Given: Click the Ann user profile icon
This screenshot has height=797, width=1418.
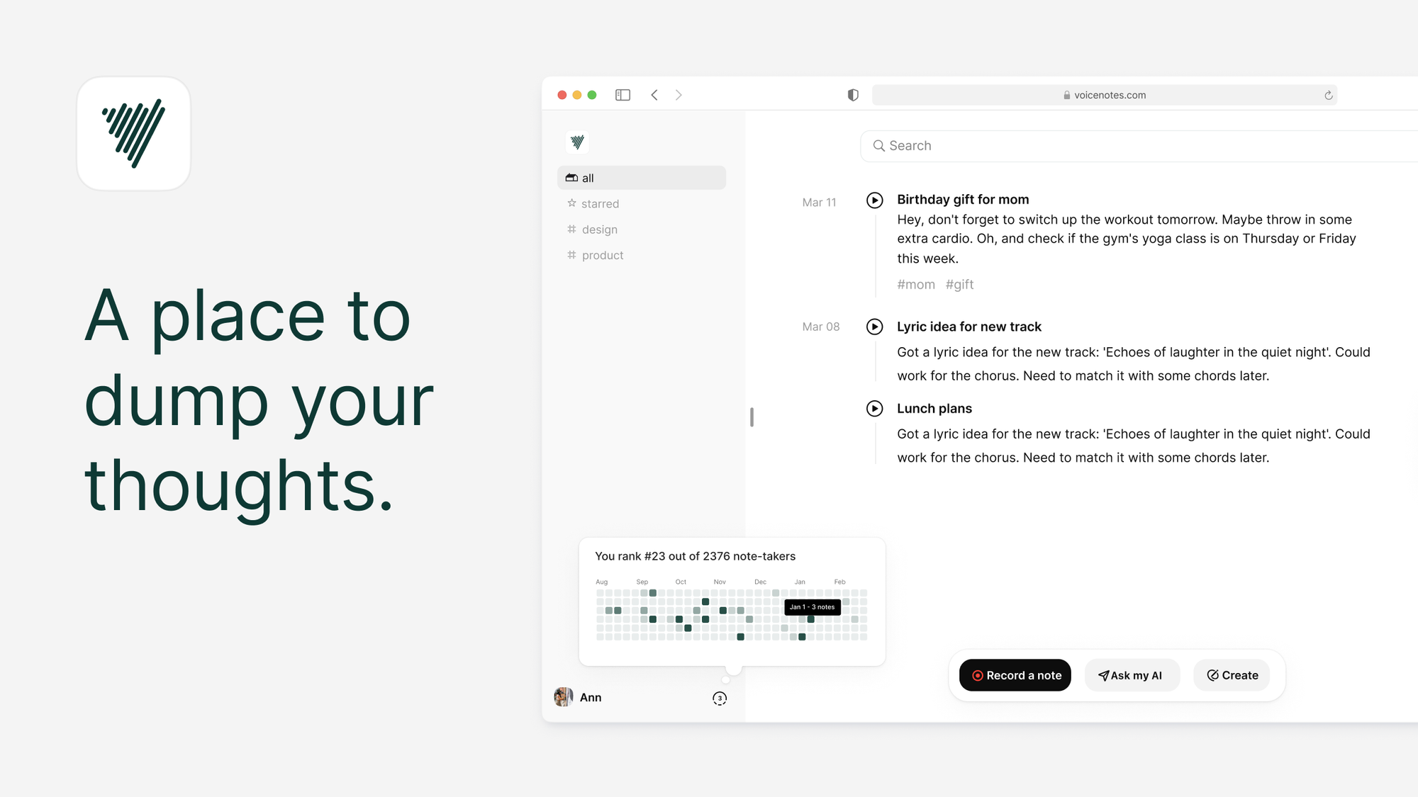Looking at the screenshot, I should pos(564,697).
